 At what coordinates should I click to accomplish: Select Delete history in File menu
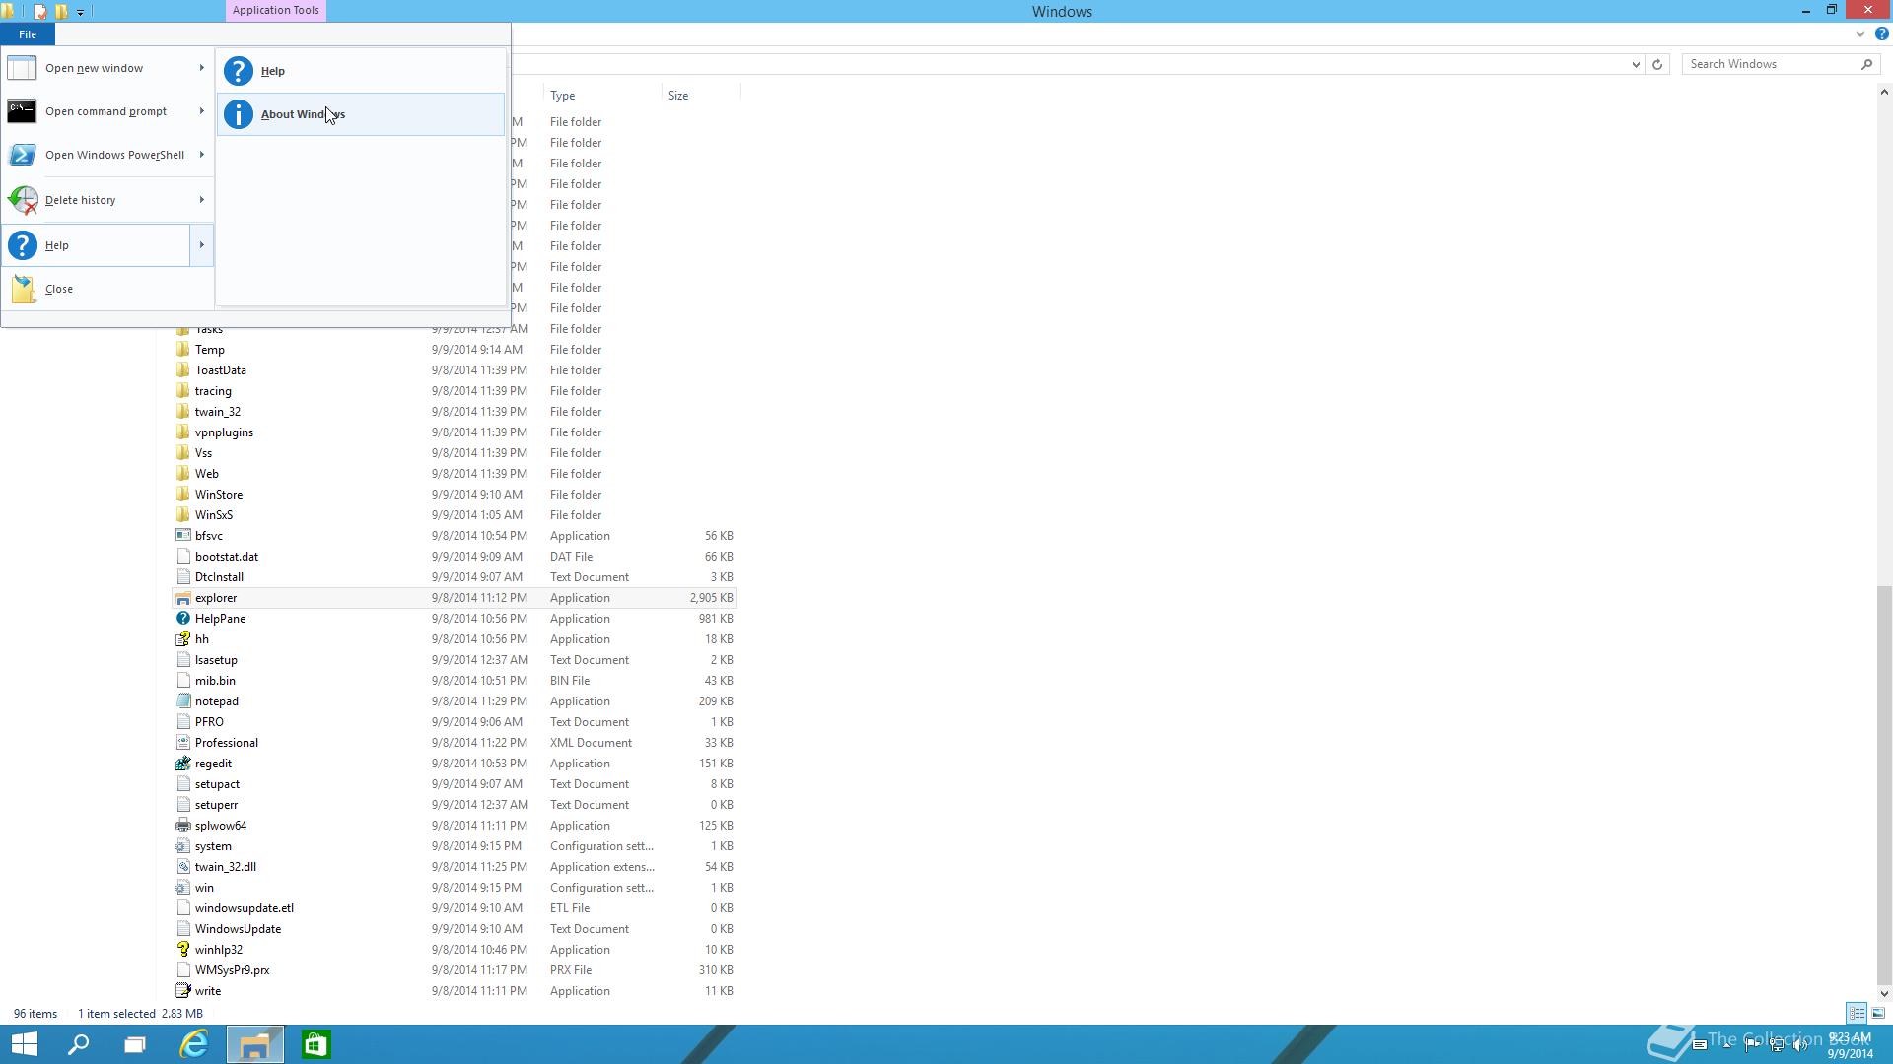point(98,200)
